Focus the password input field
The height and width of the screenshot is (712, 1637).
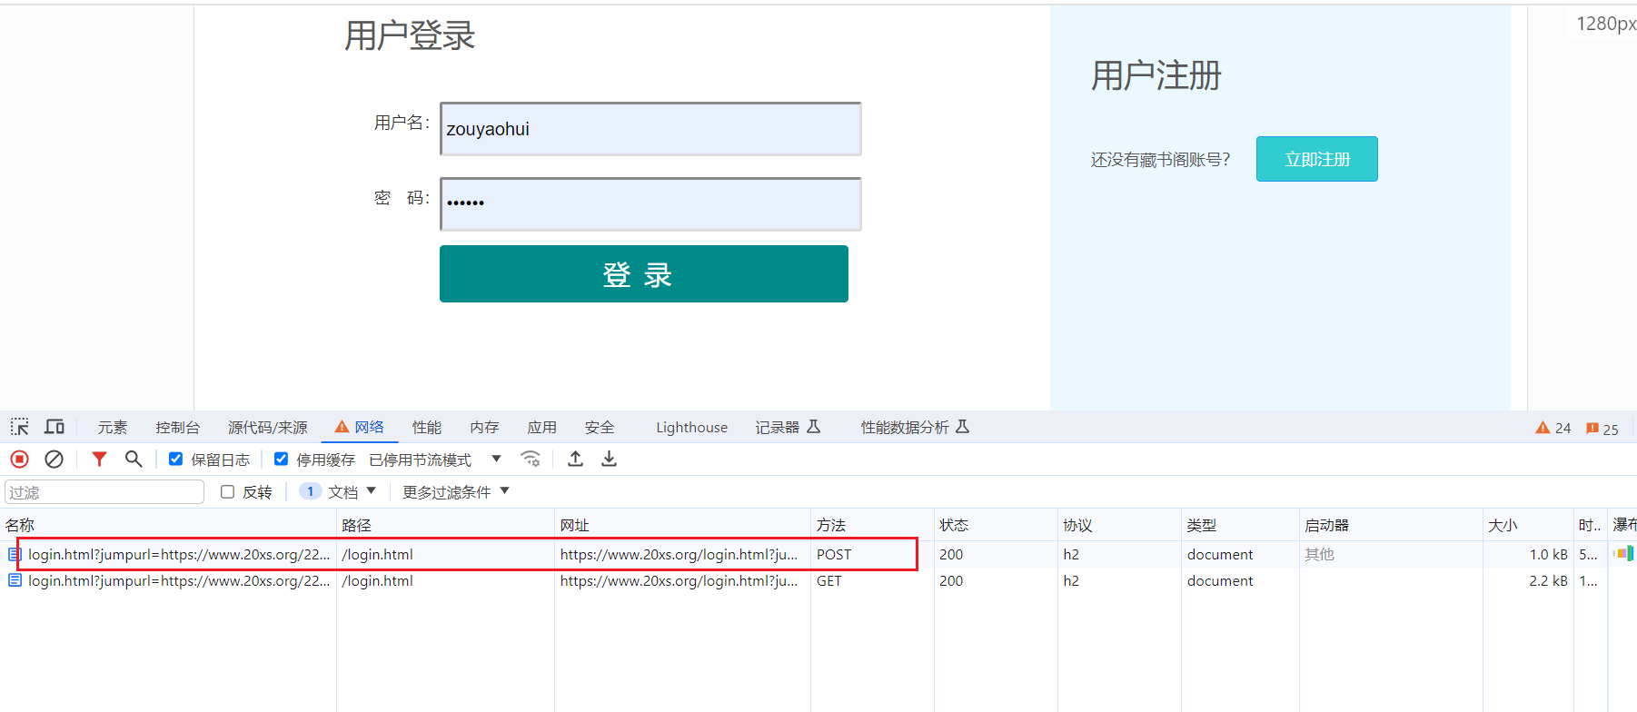point(650,204)
